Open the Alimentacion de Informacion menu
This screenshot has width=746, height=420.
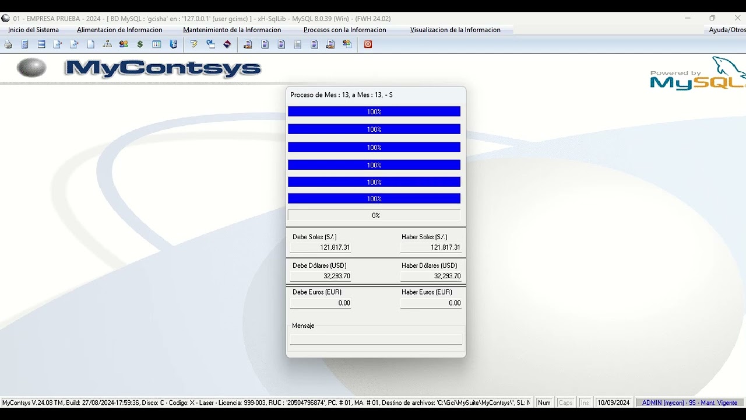tap(119, 30)
